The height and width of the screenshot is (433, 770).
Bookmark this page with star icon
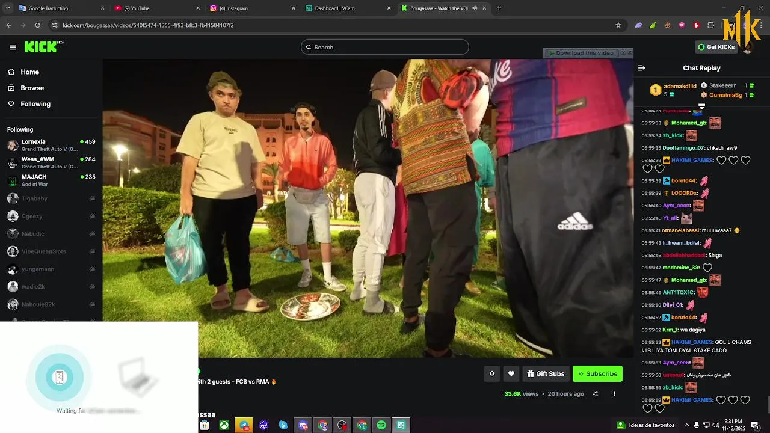click(x=618, y=25)
